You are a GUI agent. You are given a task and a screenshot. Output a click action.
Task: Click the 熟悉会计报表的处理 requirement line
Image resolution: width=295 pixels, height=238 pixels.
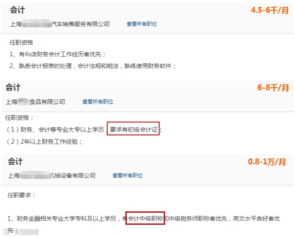click(x=92, y=66)
